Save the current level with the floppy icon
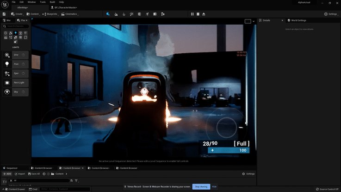This screenshot has height=192, width=341. (4, 14)
